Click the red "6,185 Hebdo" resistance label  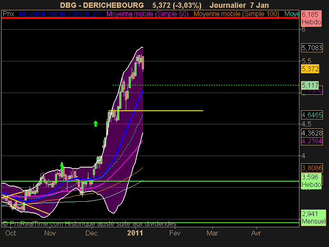tap(311, 18)
